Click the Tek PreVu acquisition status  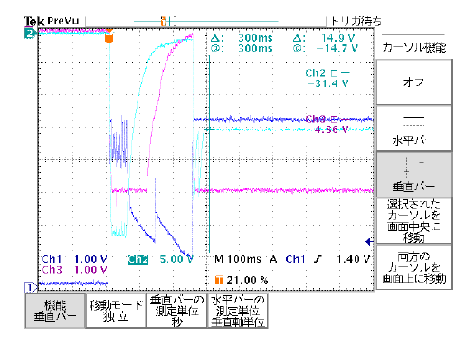52,21
